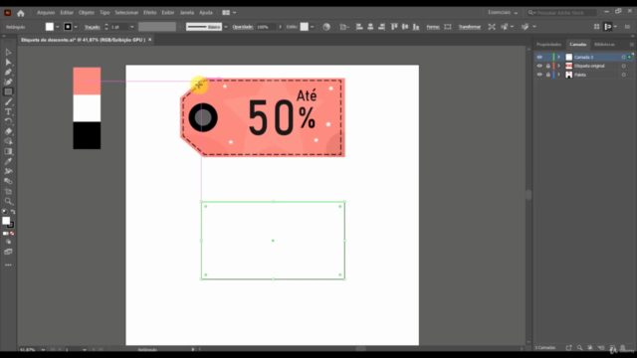The image size is (637, 358).
Task: Open the arrange documents dropdown
Action: click(229, 13)
